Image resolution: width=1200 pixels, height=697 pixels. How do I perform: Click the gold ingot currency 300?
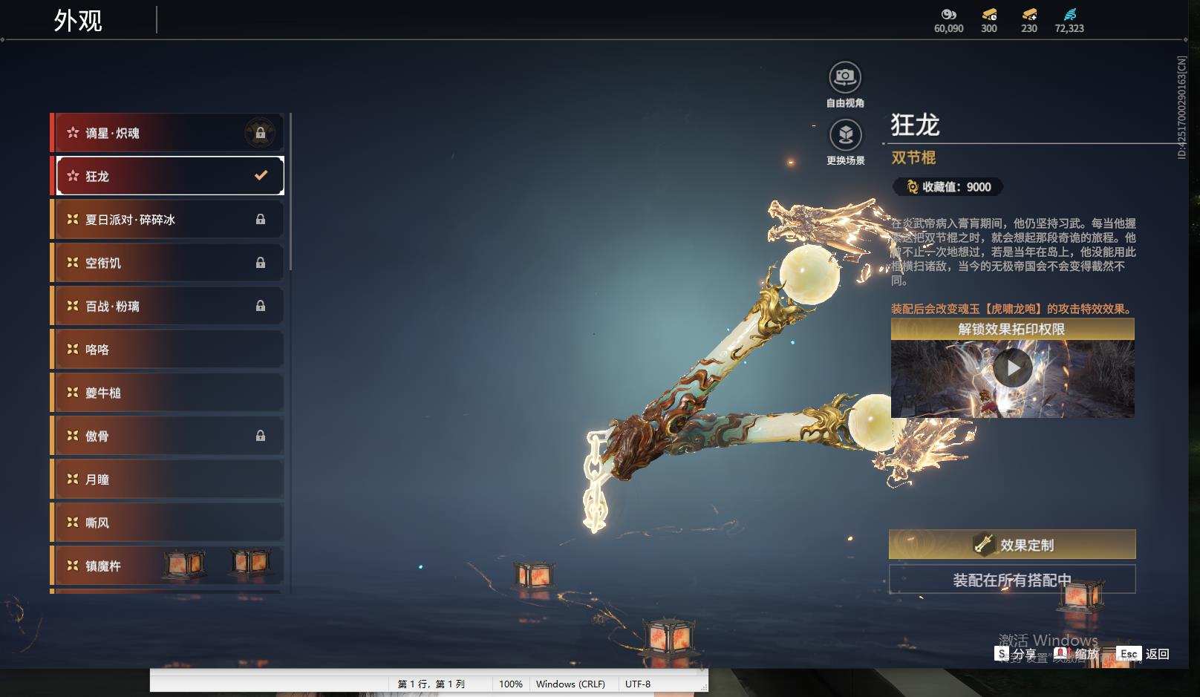coord(989,21)
